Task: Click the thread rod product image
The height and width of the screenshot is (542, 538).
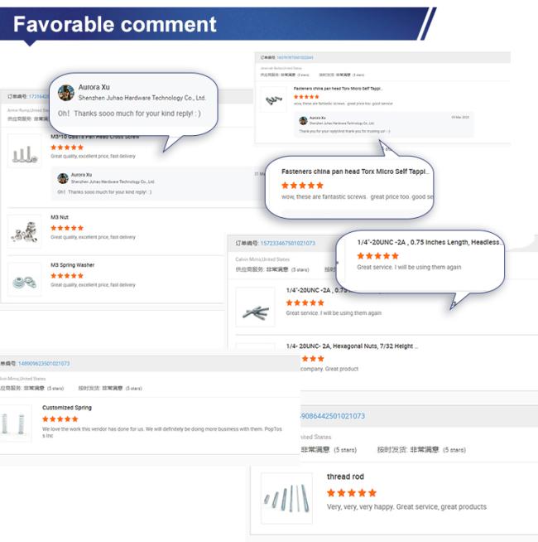Action: 286,498
